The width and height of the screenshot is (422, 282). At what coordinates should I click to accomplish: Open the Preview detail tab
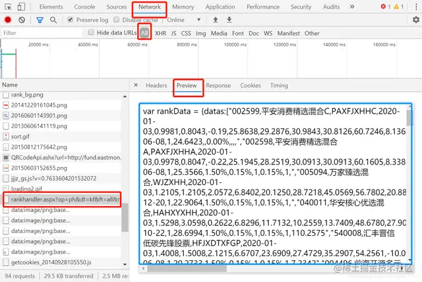pos(187,85)
